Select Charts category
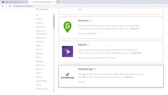 pyautogui.click(x=39, y=73)
